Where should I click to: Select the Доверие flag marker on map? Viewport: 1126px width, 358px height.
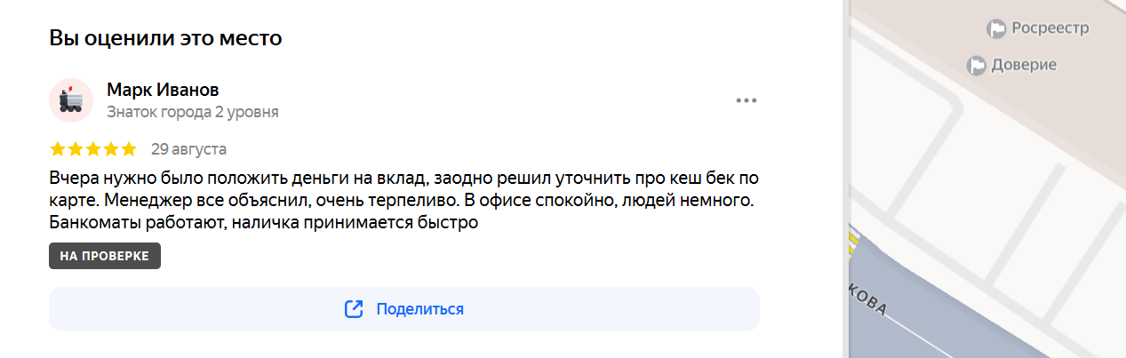pos(977,65)
